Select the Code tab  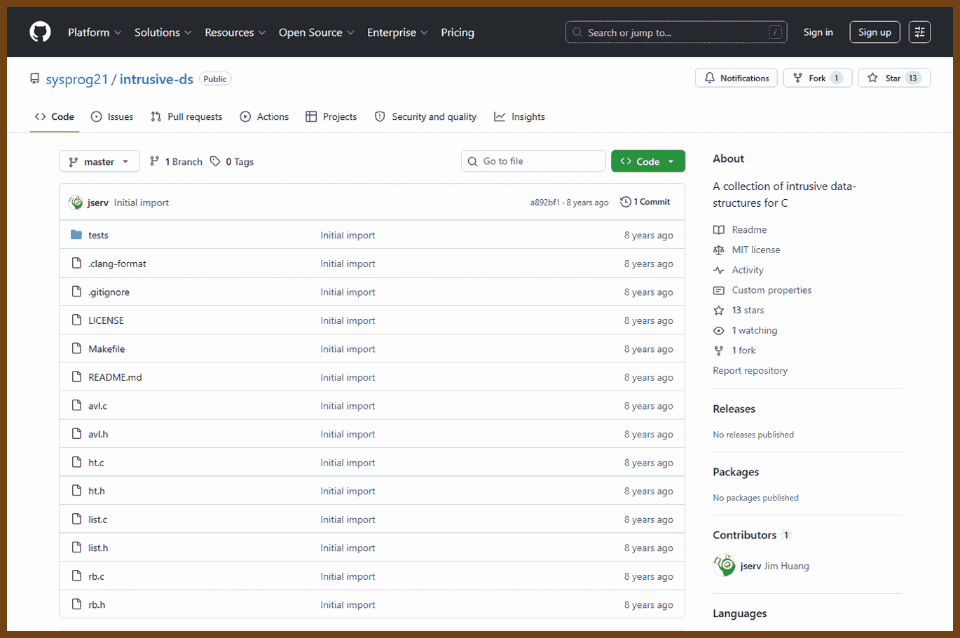pos(55,117)
